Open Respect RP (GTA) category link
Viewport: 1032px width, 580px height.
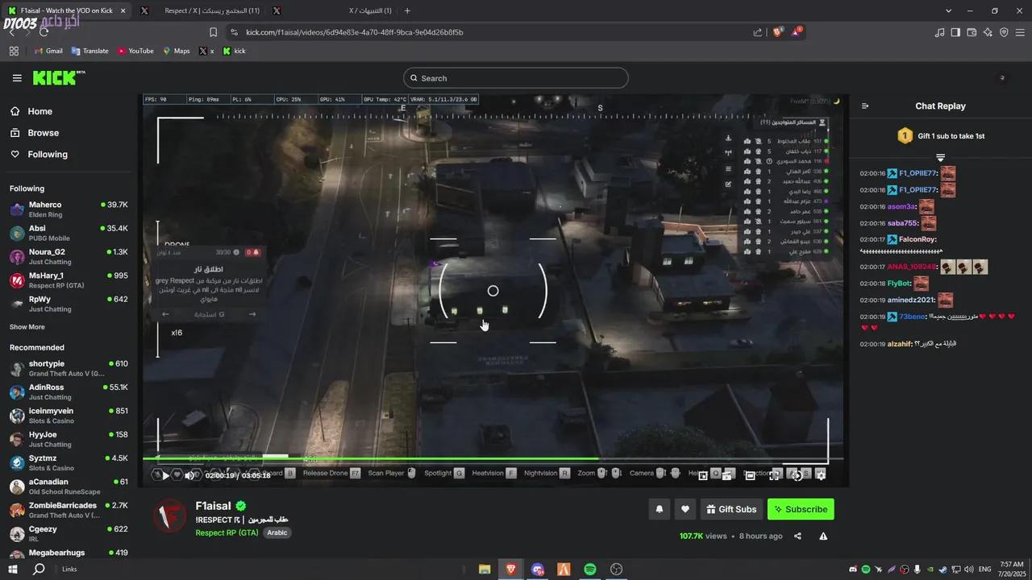pyautogui.click(x=227, y=532)
